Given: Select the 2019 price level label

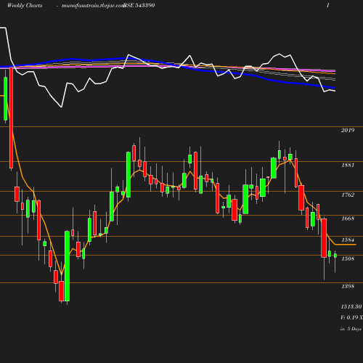Looking at the screenshot, I should pos(348,130).
